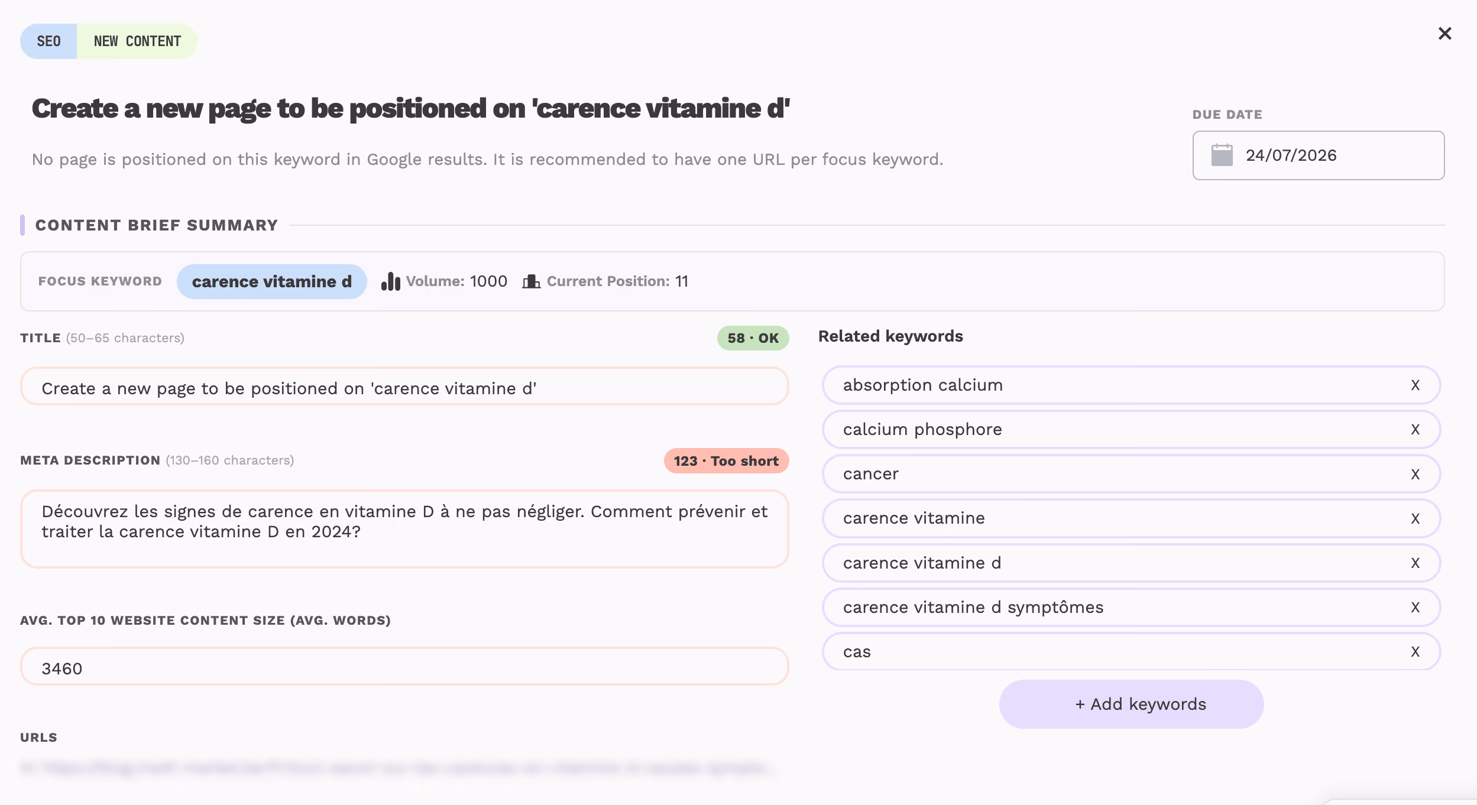Open the due date field 24/07/2026
The image size is (1477, 805).
[x=1318, y=155]
